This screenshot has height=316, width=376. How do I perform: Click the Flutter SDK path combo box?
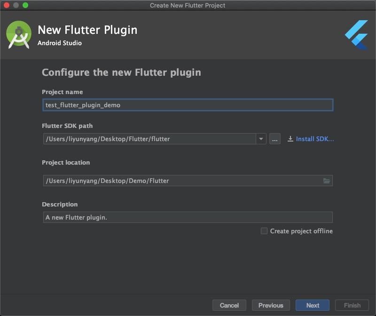tap(155, 139)
